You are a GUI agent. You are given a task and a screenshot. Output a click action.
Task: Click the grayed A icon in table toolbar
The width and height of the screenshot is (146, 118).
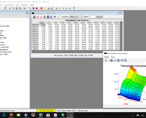point(58,17)
